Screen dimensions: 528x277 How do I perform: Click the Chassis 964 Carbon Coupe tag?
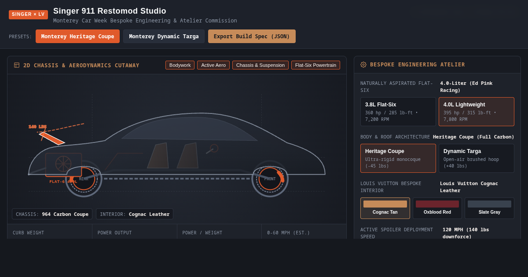(52, 214)
